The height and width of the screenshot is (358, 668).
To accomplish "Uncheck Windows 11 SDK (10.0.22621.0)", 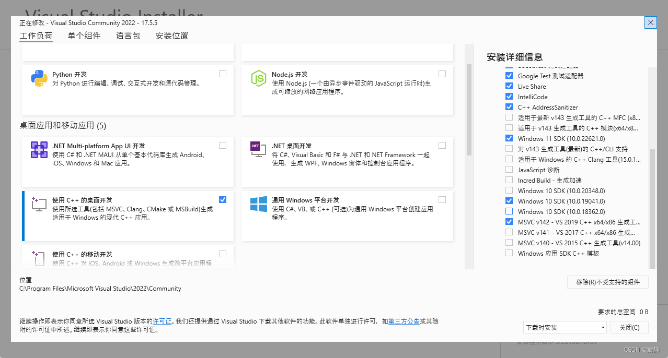I will (x=509, y=138).
